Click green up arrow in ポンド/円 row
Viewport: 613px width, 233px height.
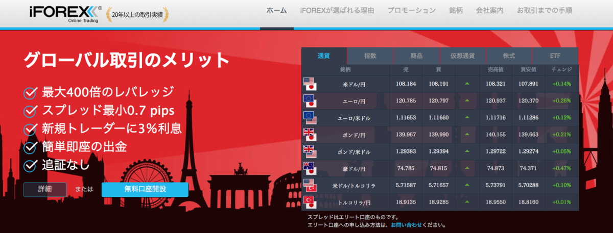click(467, 135)
